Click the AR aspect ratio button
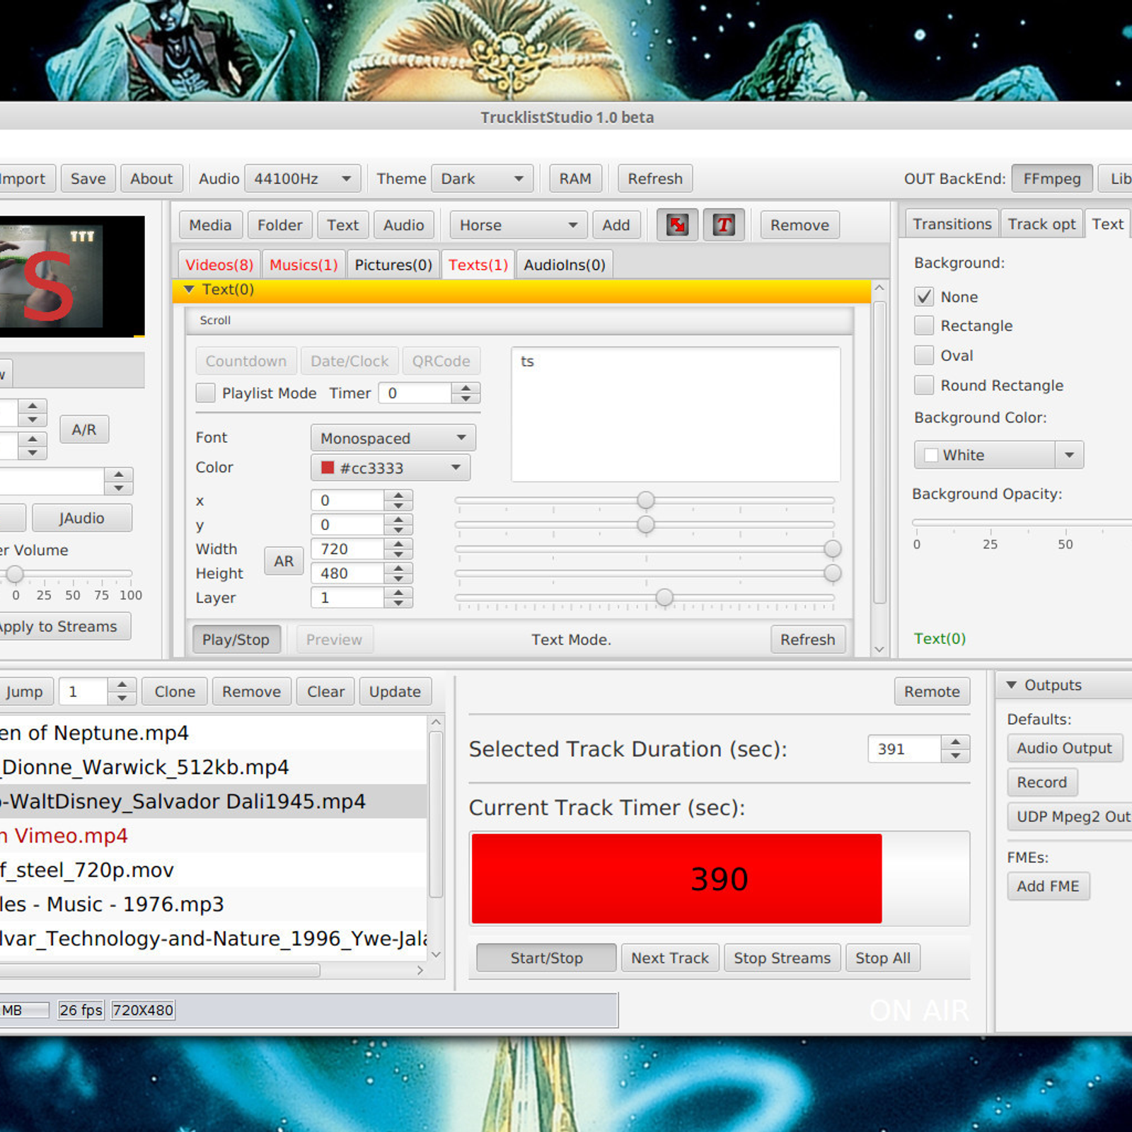The image size is (1132, 1132). [x=284, y=561]
